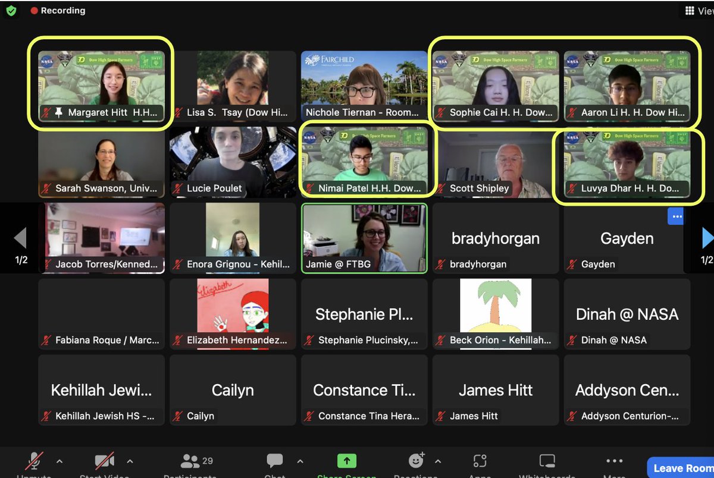Screen dimensions: 714x478
Task: Select Fabiana Roque's blank tile
Action: click(x=101, y=314)
